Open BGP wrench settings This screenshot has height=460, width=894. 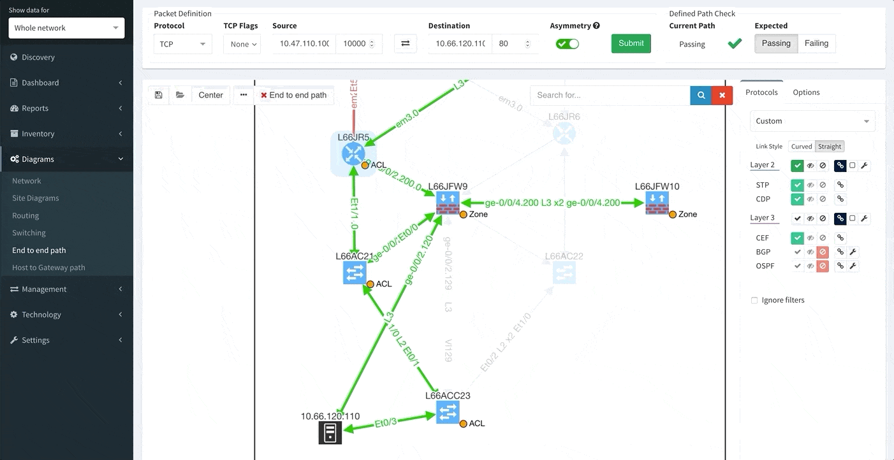[x=853, y=252]
